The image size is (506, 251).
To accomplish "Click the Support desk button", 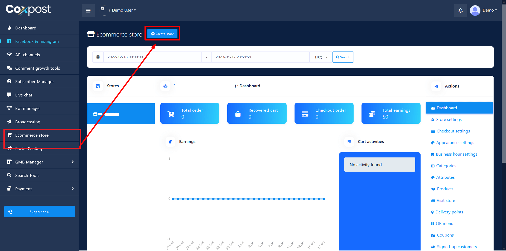I will pos(40,212).
